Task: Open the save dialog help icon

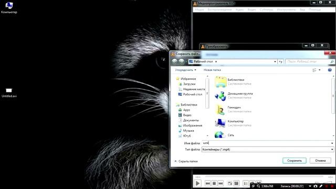Action: tap(330, 70)
